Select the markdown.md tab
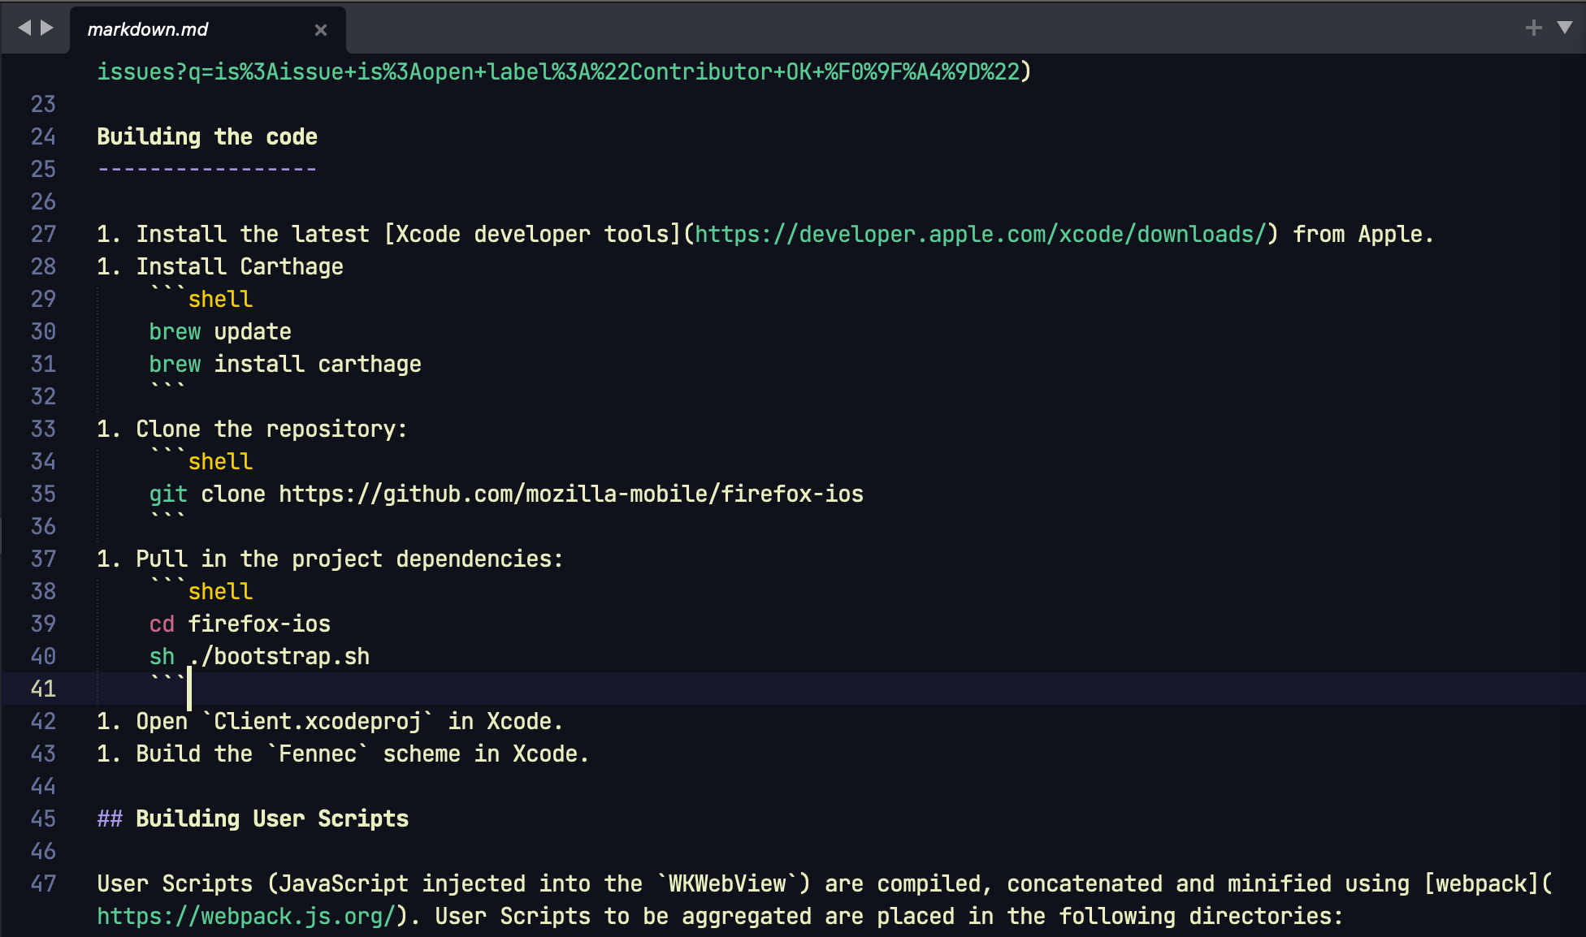The width and height of the screenshot is (1586, 937). 148,30
